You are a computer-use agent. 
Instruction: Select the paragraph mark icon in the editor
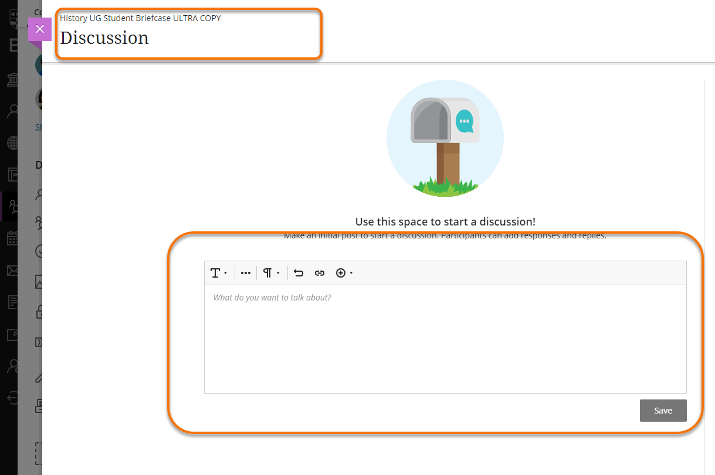coord(267,272)
